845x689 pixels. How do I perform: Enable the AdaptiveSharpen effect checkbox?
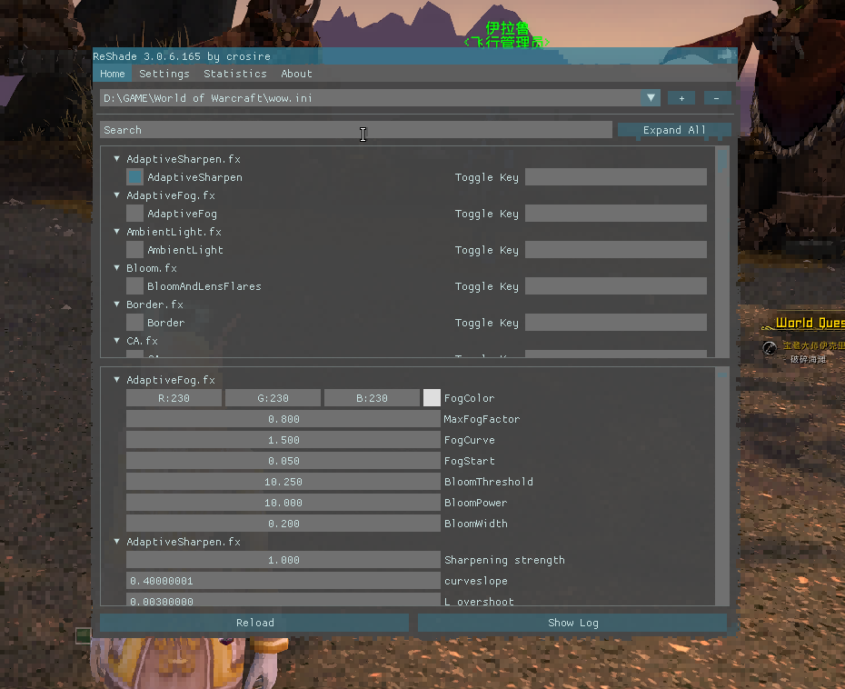pos(134,177)
